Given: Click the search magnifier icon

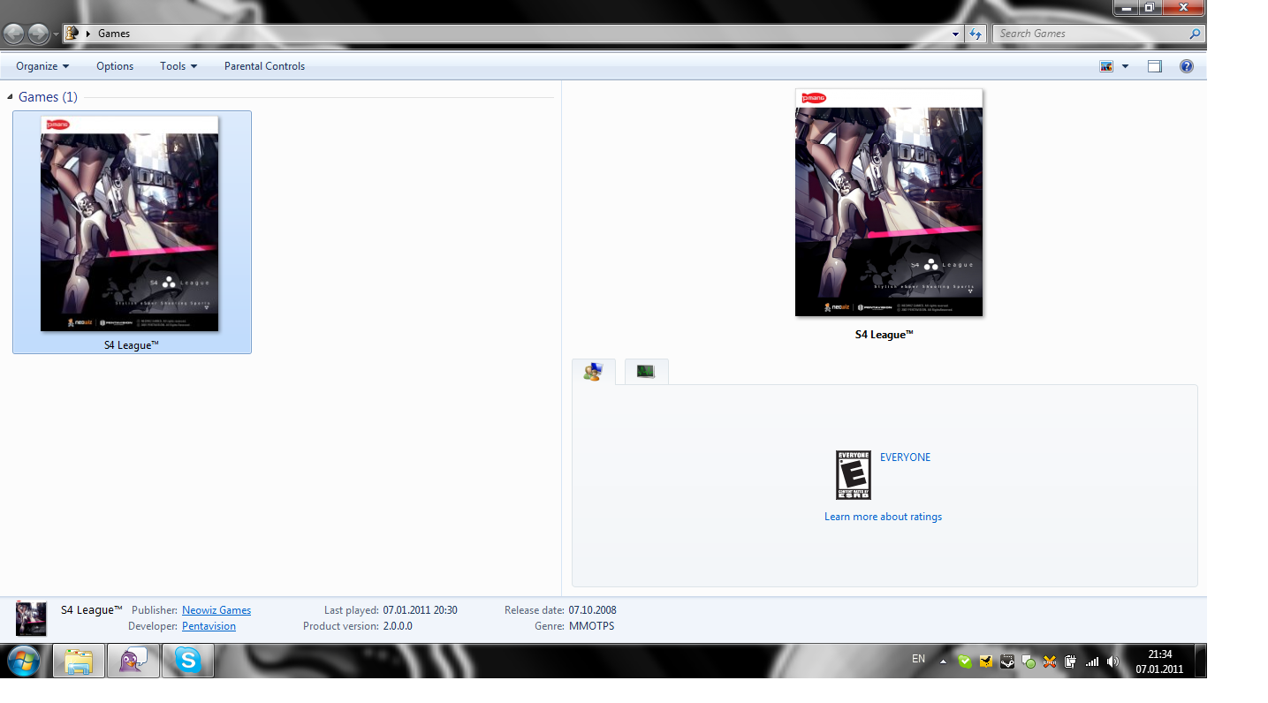Looking at the screenshot, I should 1196,34.
